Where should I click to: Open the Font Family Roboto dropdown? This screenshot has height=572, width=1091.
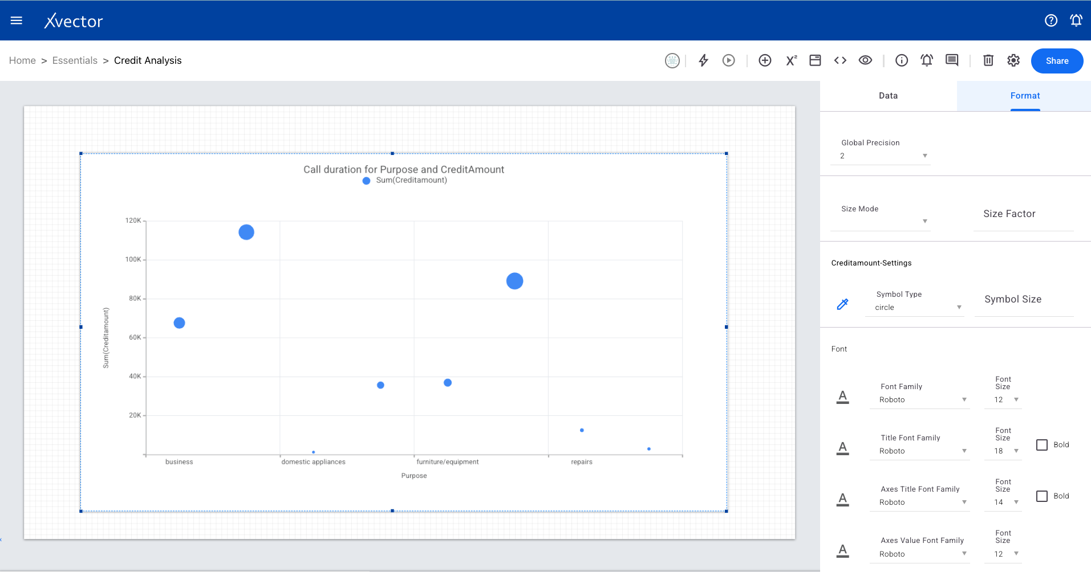(919, 400)
